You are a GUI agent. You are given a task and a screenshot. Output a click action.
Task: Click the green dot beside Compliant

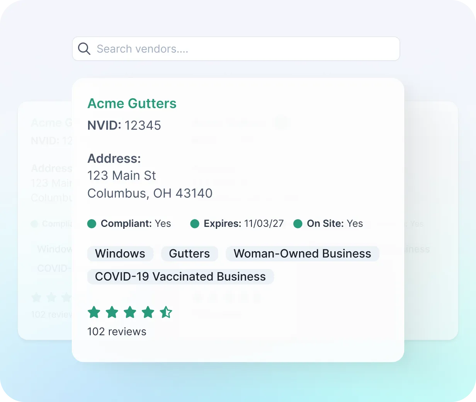coord(92,224)
